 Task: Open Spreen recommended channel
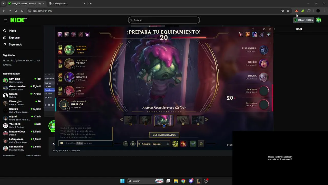click(x=22, y=95)
